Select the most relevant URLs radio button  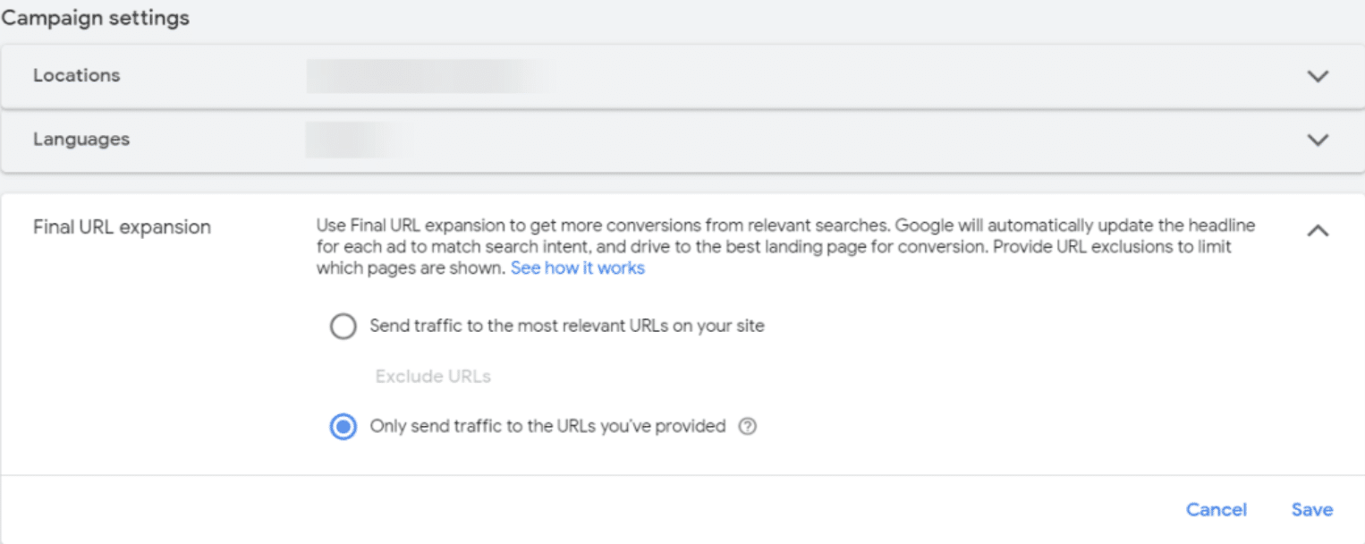343,327
